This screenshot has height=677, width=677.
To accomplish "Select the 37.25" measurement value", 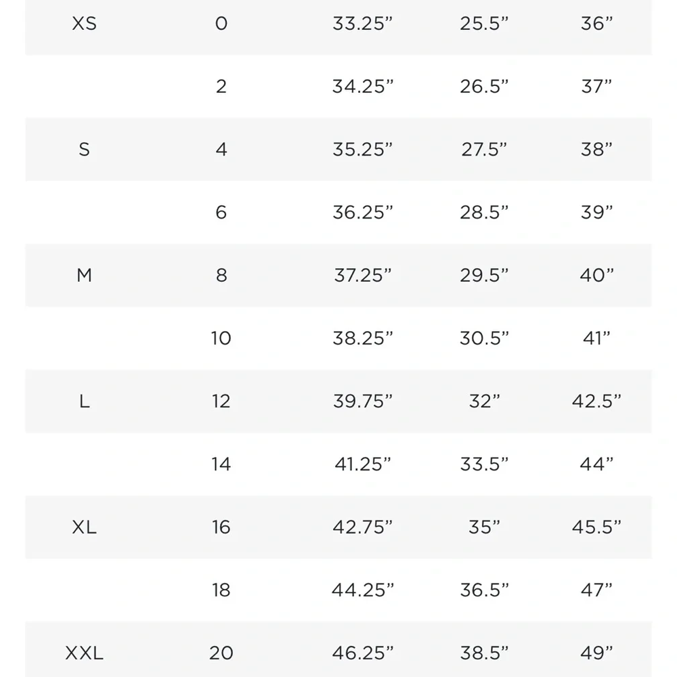I will coord(363,276).
